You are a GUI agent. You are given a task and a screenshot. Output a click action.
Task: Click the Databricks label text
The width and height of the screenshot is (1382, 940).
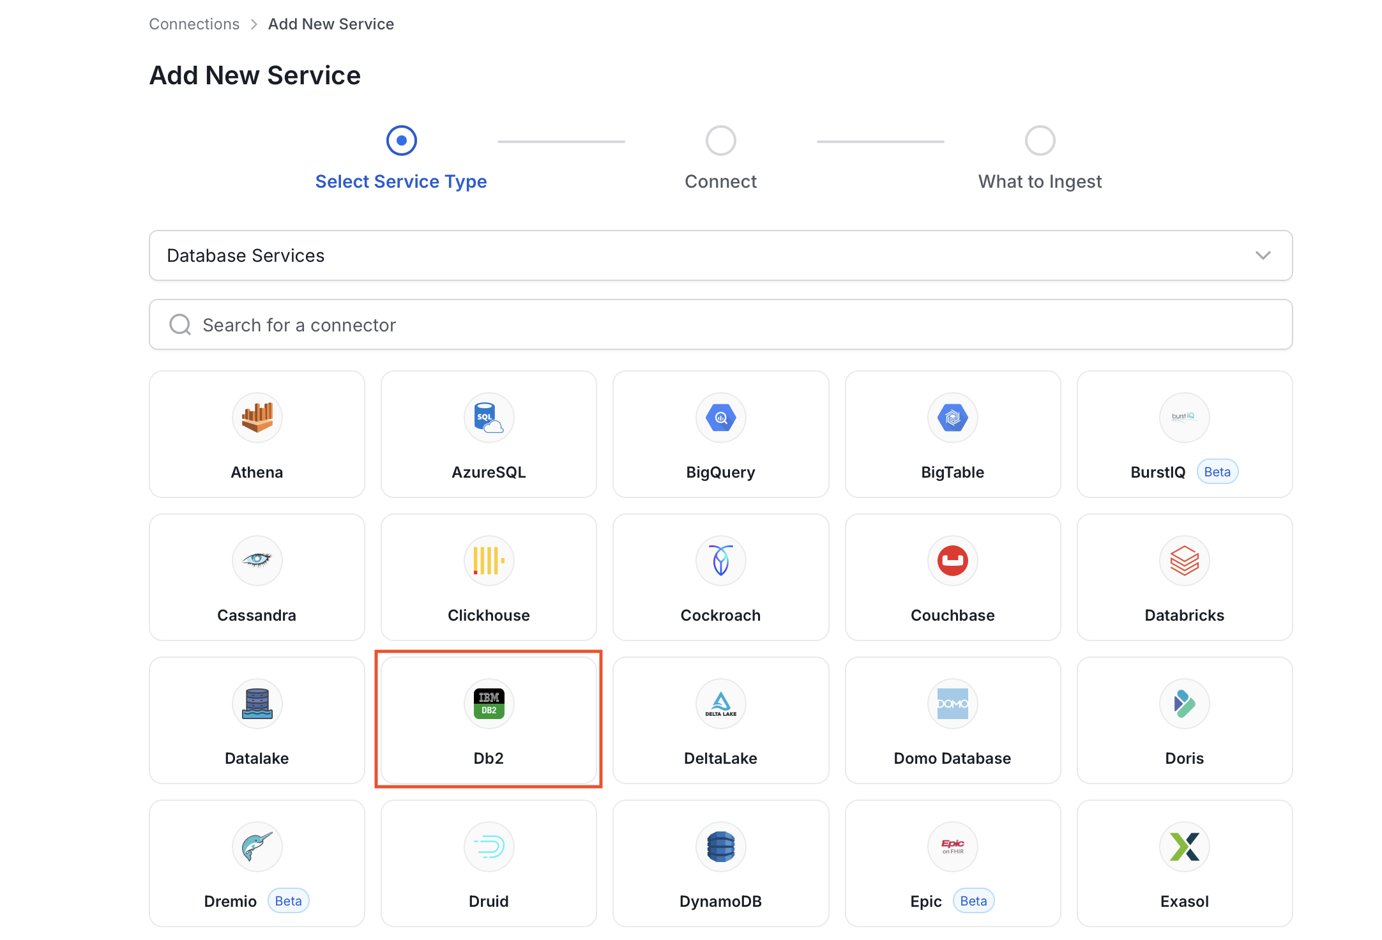(1184, 615)
